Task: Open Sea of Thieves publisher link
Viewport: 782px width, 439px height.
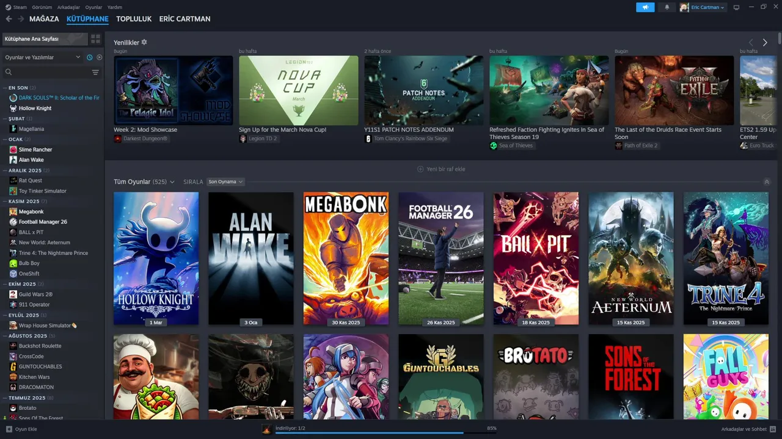Action: (511, 146)
